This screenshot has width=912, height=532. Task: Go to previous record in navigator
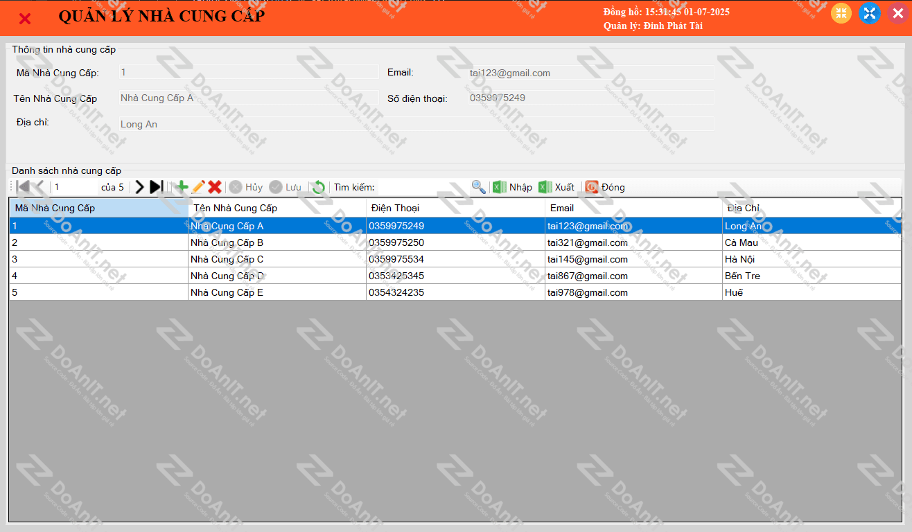click(40, 187)
